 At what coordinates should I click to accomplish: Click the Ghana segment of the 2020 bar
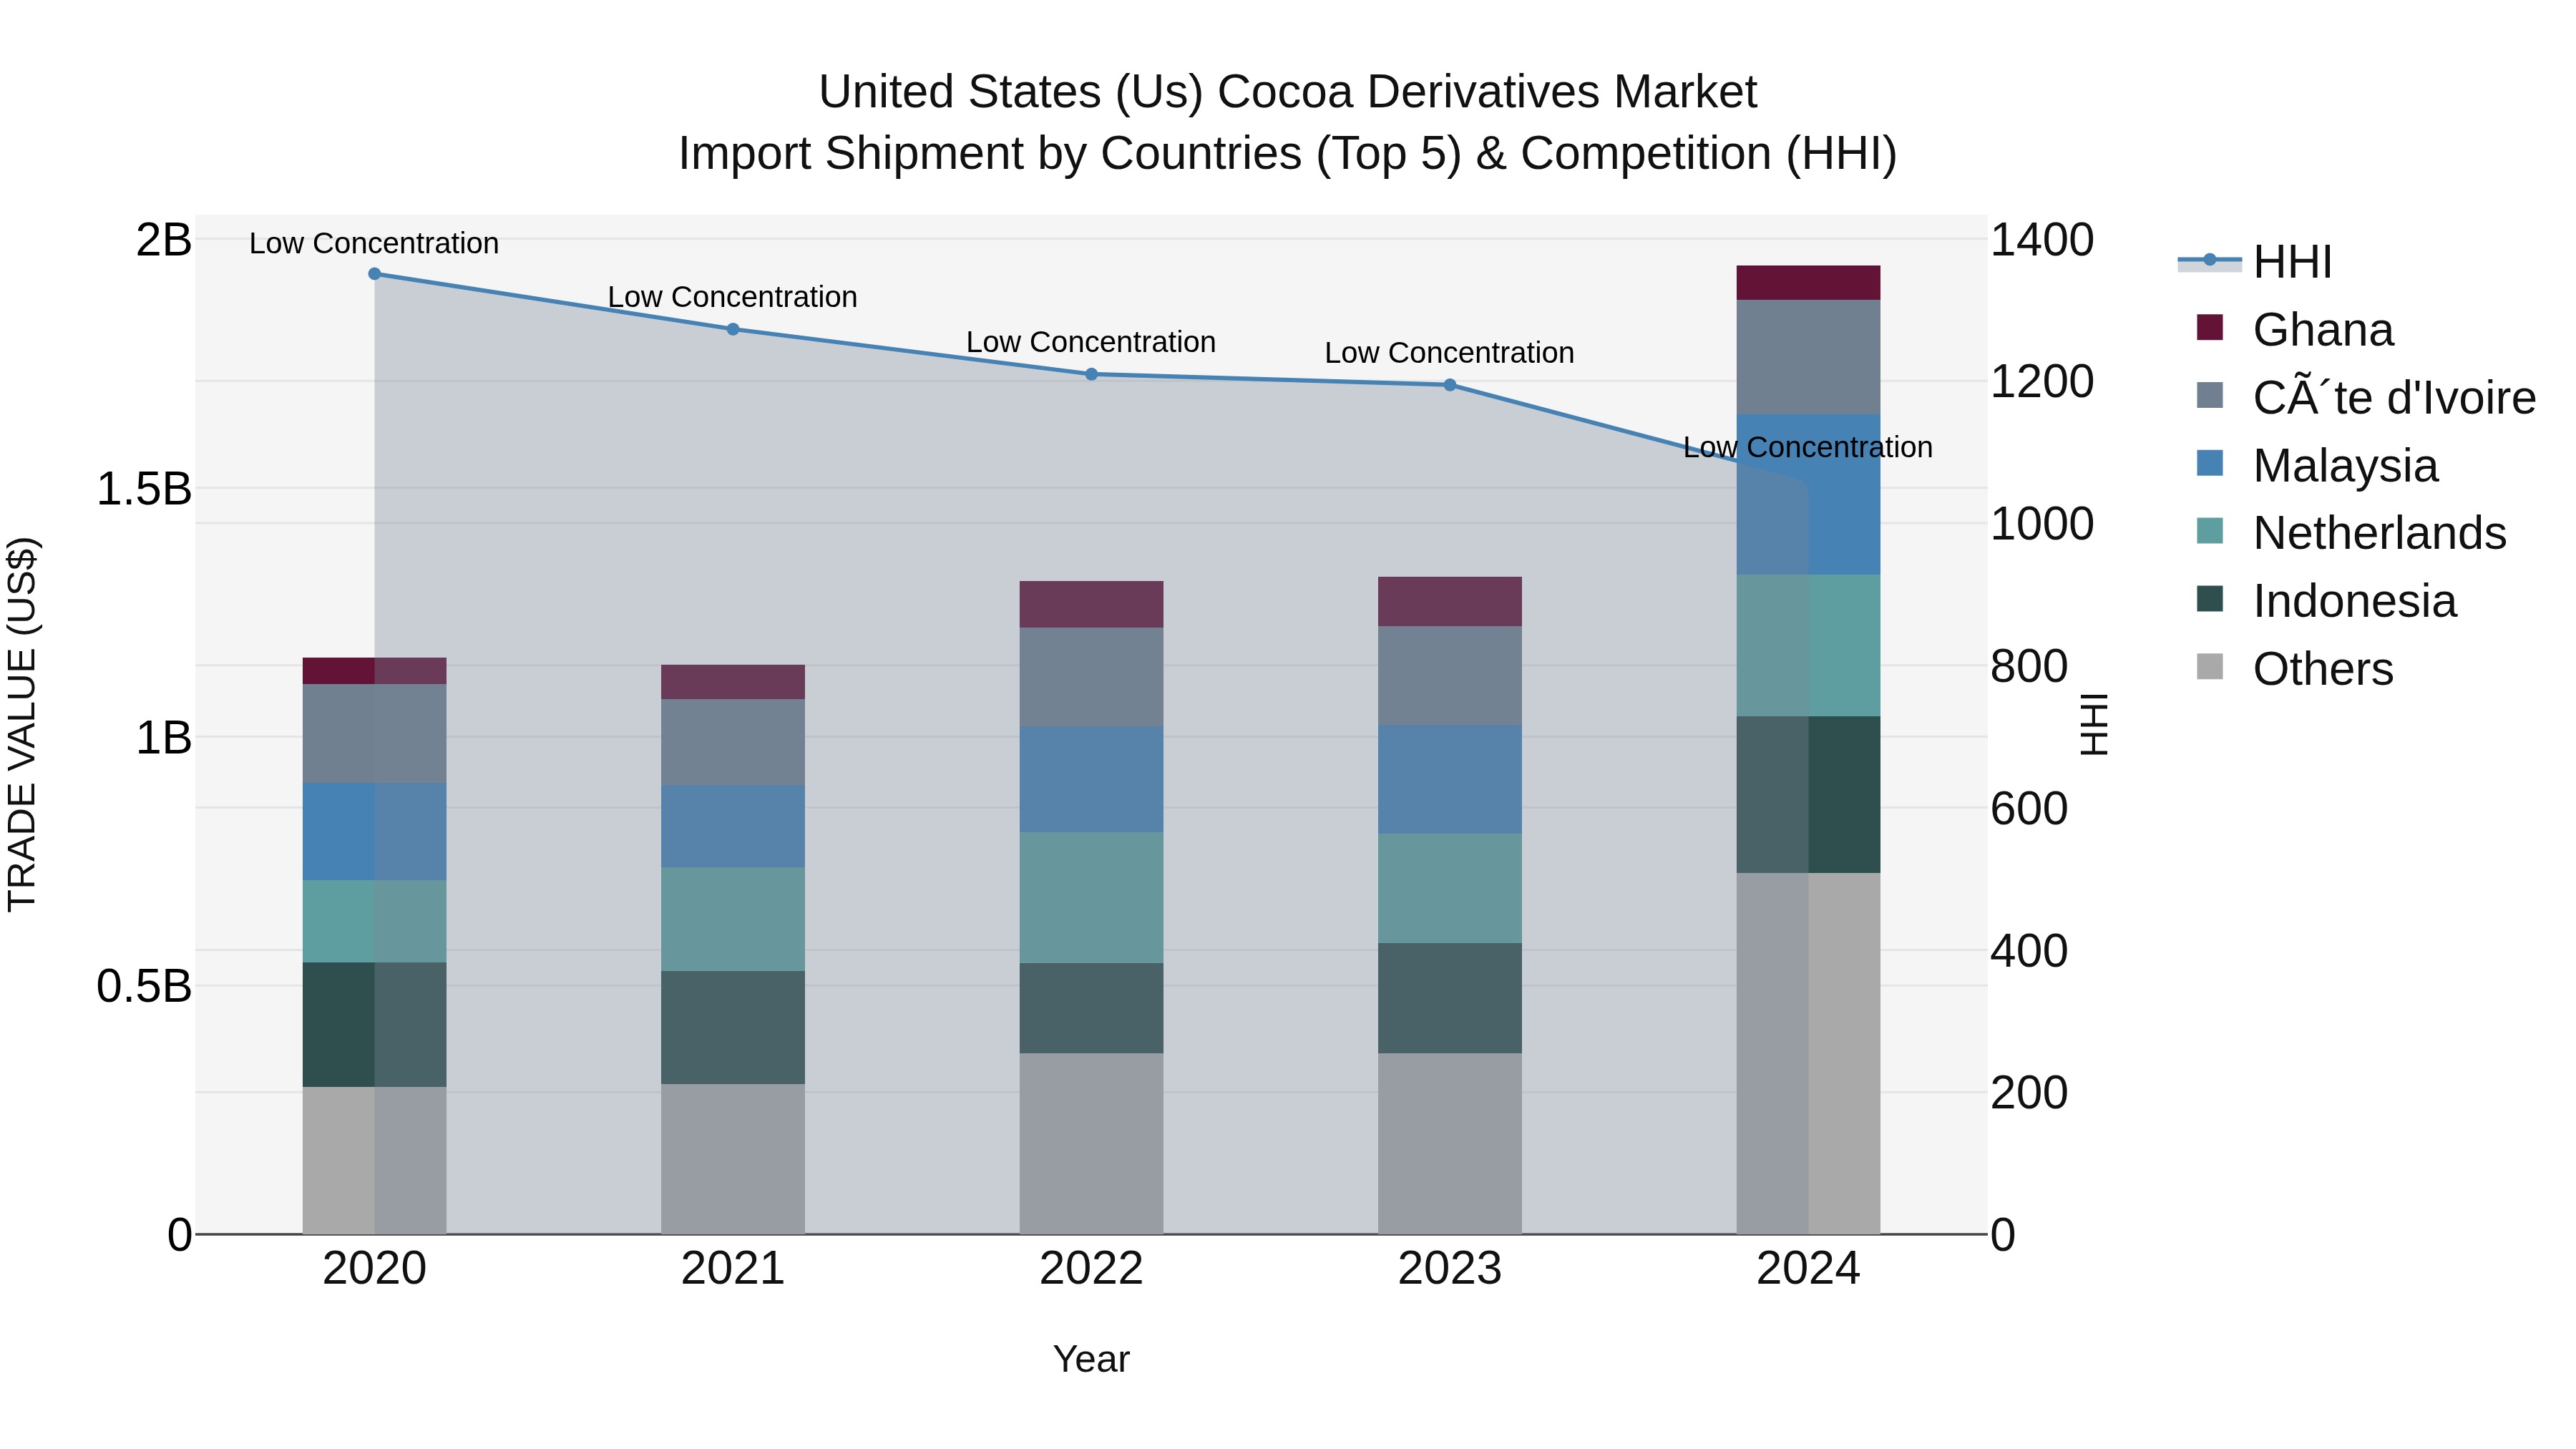pos(375,671)
